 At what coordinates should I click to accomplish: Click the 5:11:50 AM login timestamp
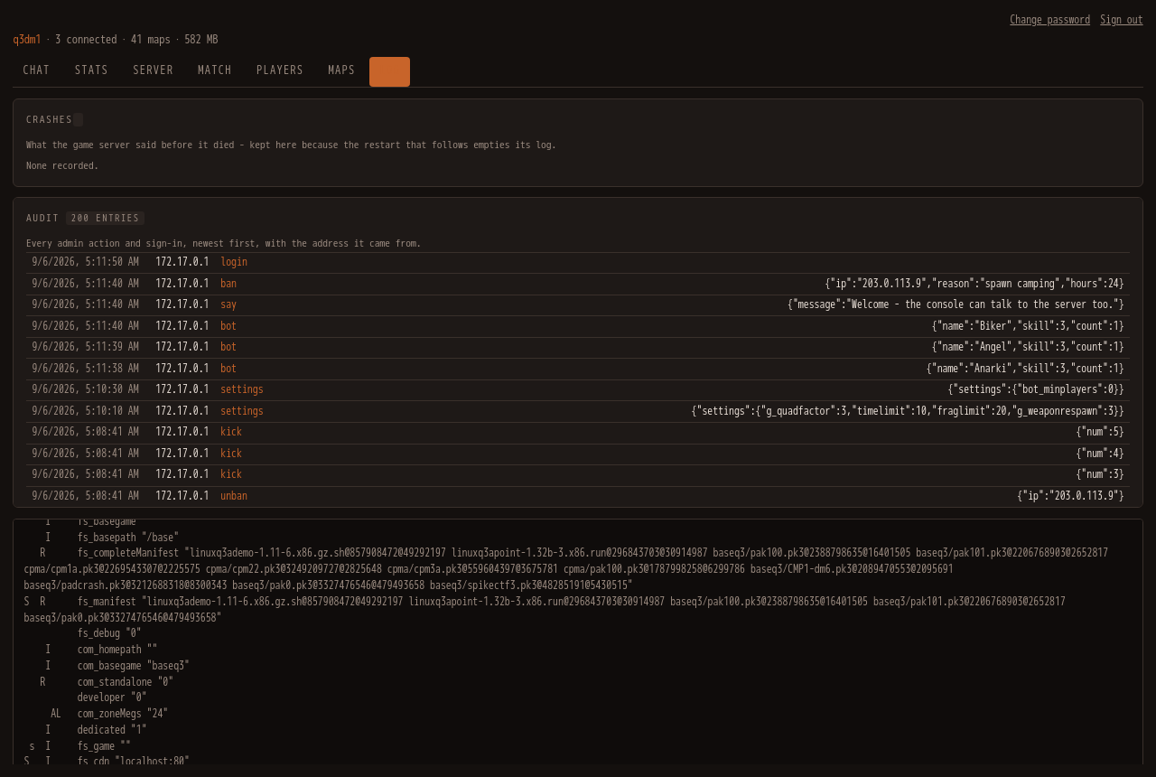coord(86,262)
